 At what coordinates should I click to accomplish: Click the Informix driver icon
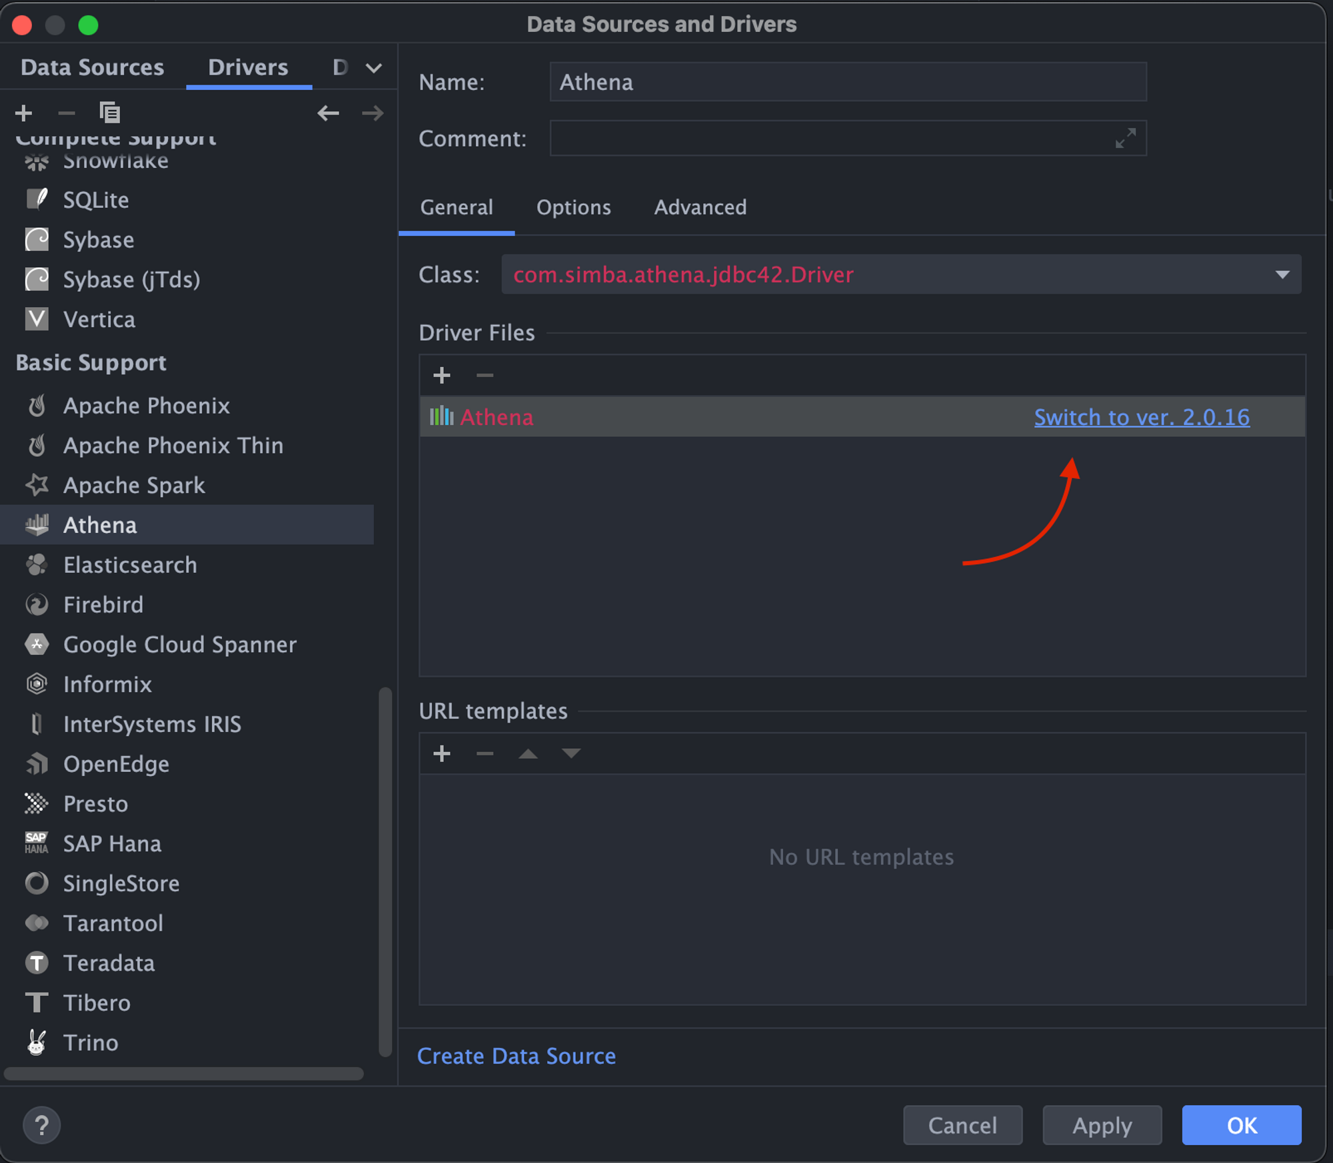pyautogui.click(x=37, y=684)
